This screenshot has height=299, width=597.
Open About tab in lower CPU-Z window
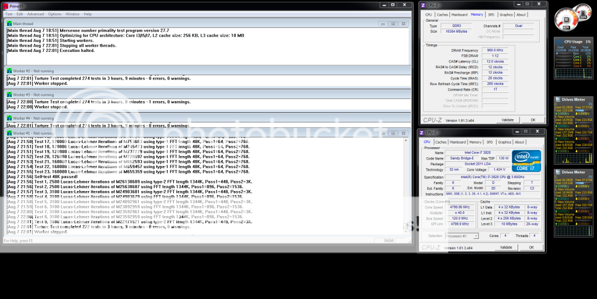[519, 142]
